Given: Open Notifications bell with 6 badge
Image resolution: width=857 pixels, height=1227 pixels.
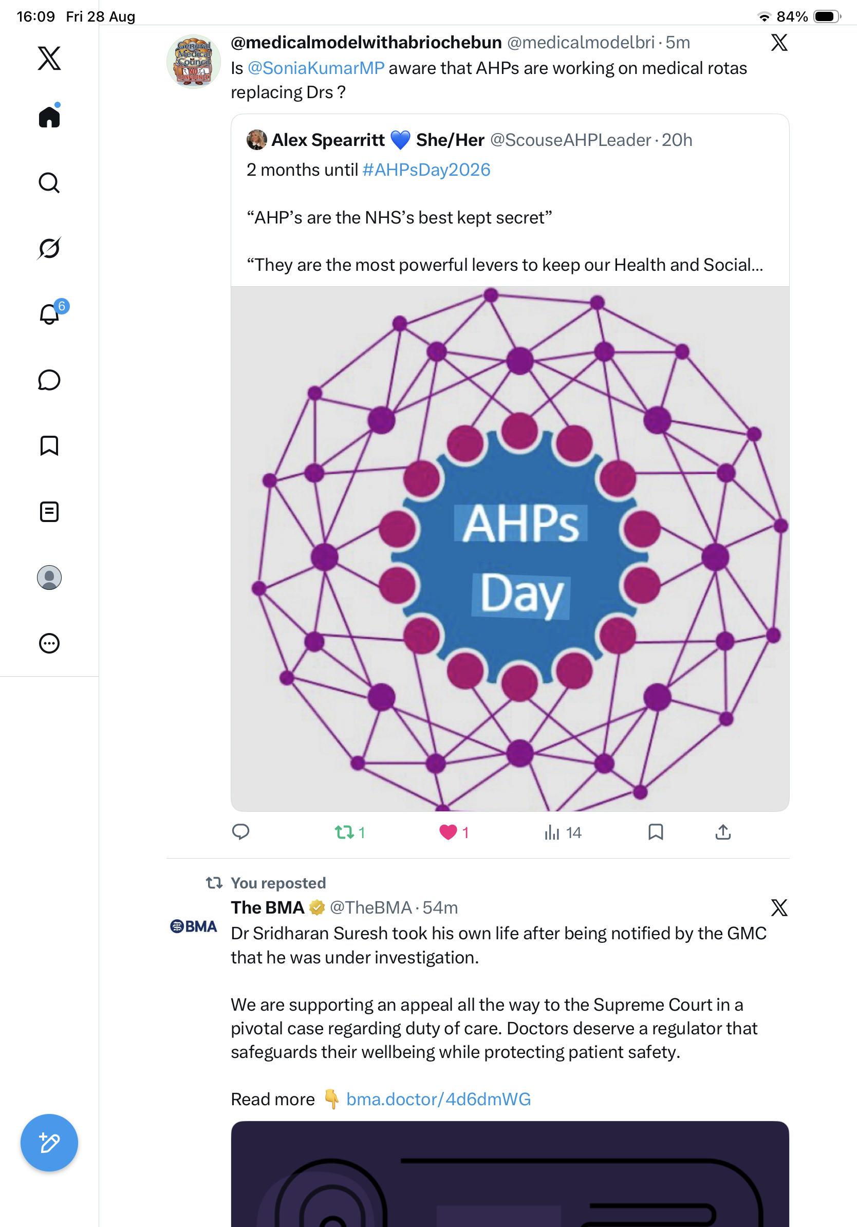Looking at the screenshot, I should click(x=51, y=313).
